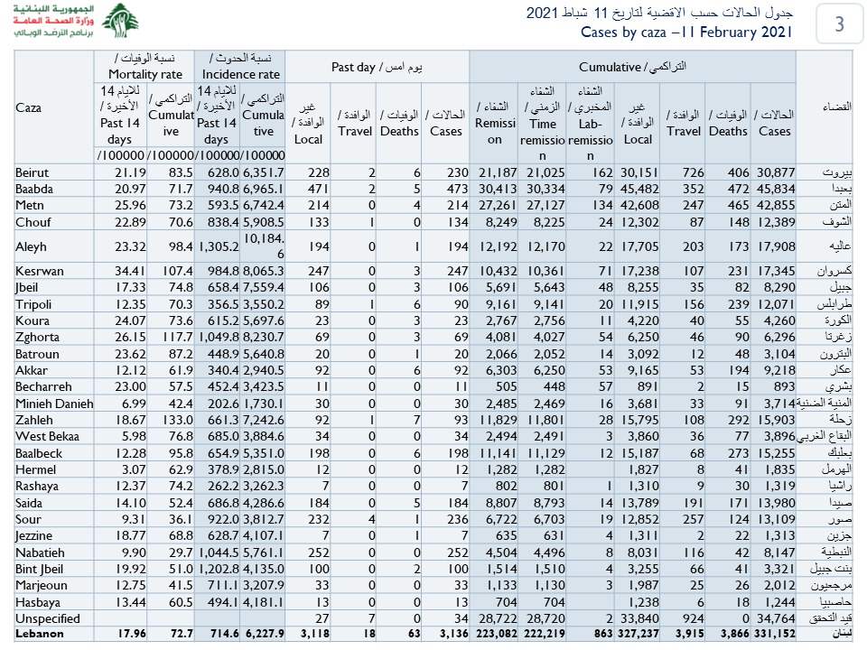The image size is (867, 650).
Task: Click Lebanon's time remission total 222,219
Action: [545, 634]
